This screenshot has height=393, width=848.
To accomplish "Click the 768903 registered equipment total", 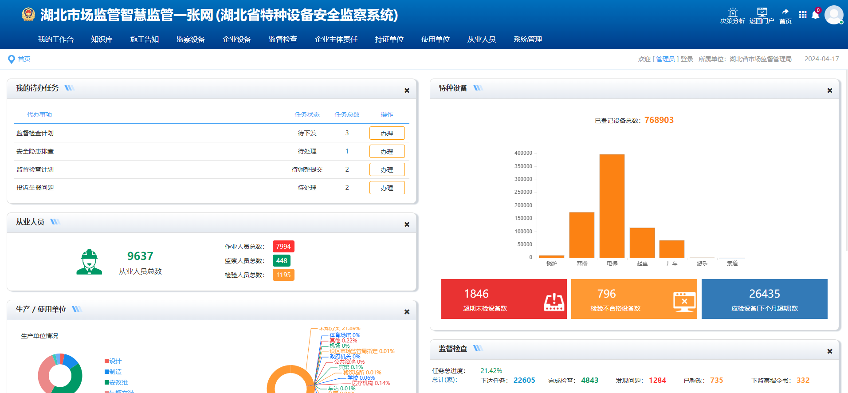I will tap(659, 120).
